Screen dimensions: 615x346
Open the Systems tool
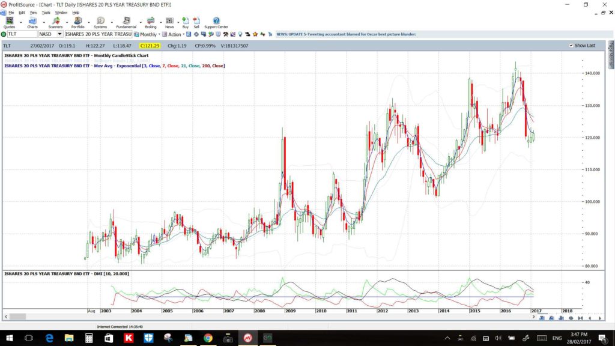point(100,23)
